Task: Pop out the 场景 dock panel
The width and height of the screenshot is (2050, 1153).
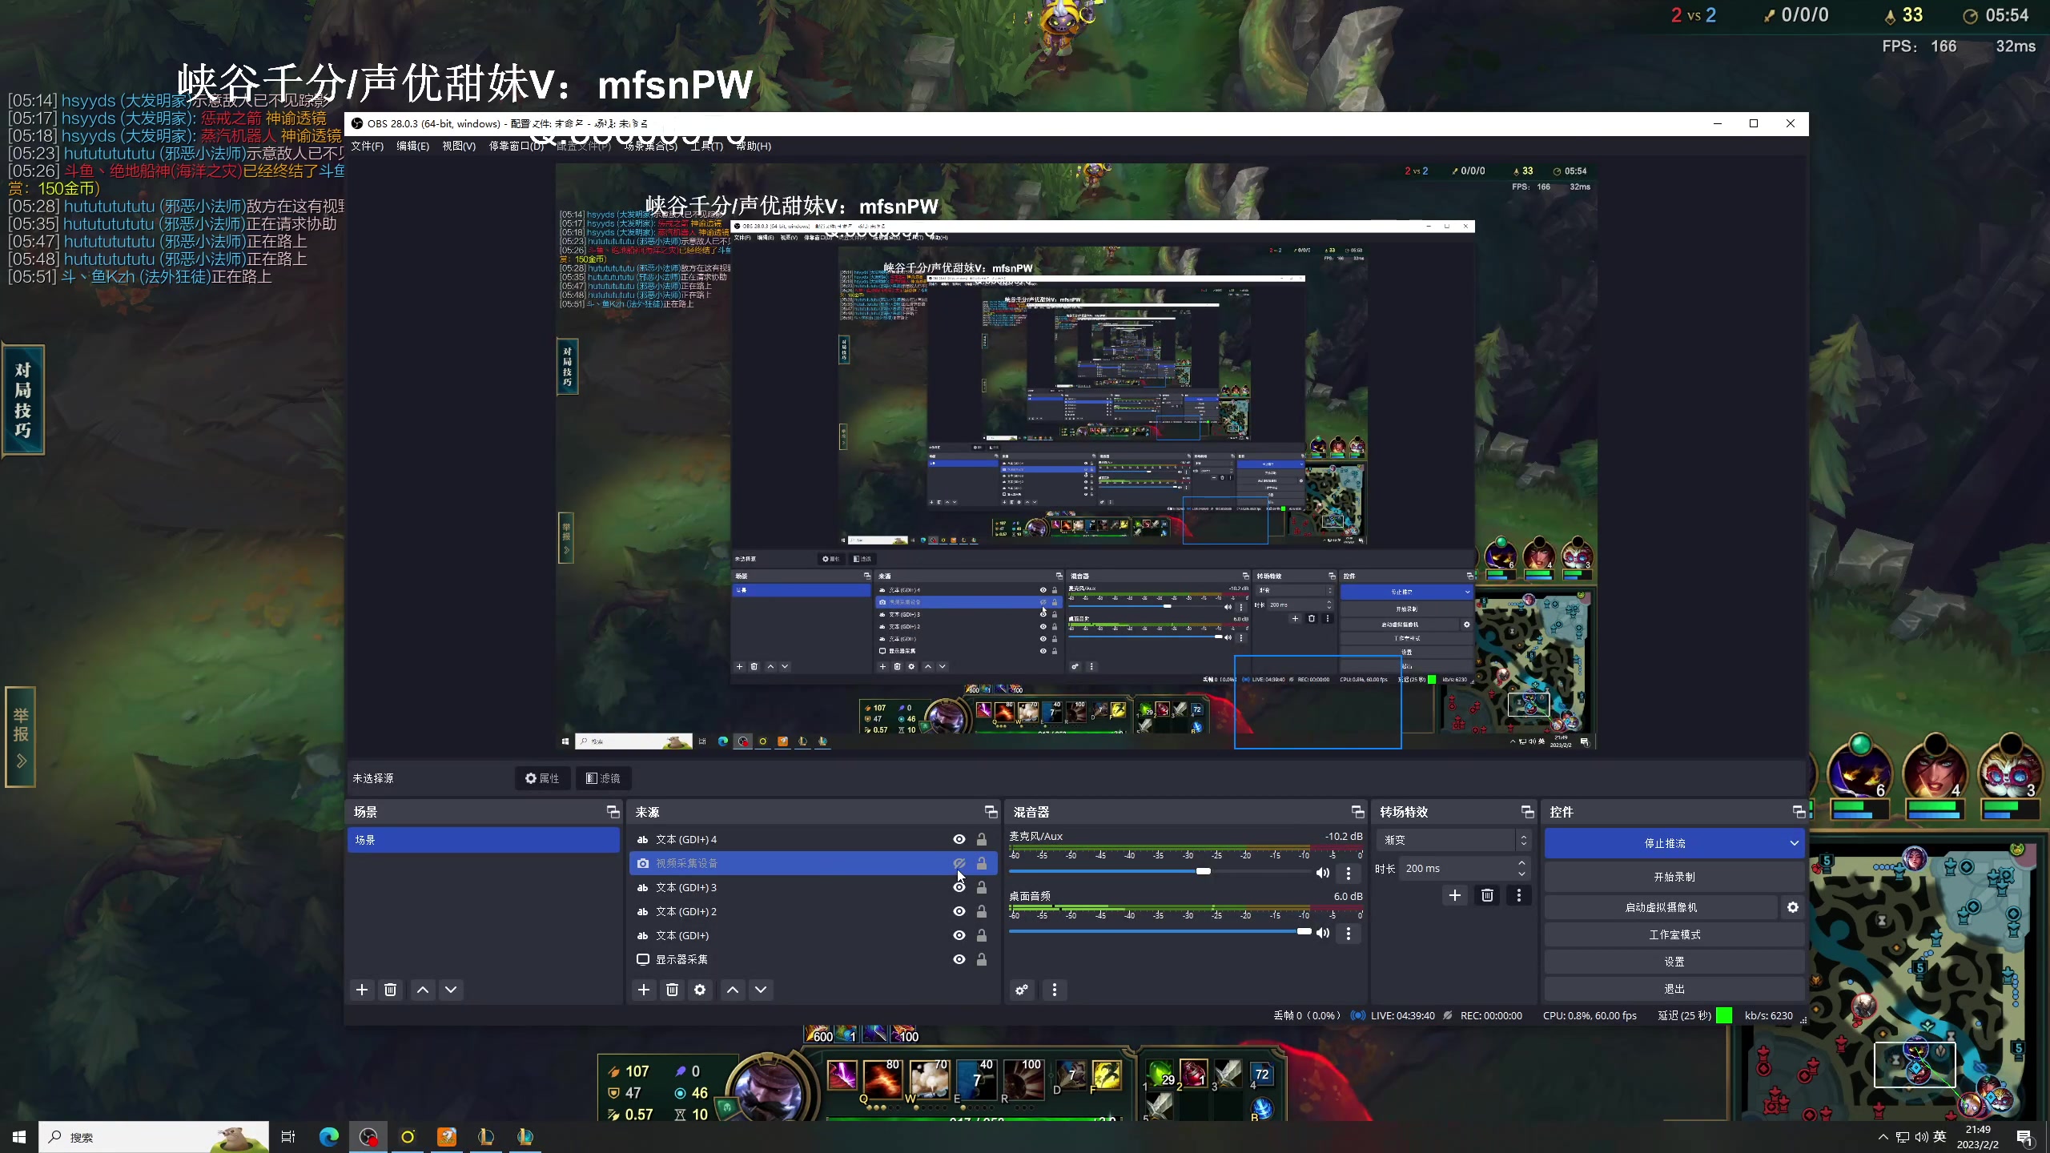Action: [x=613, y=812]
